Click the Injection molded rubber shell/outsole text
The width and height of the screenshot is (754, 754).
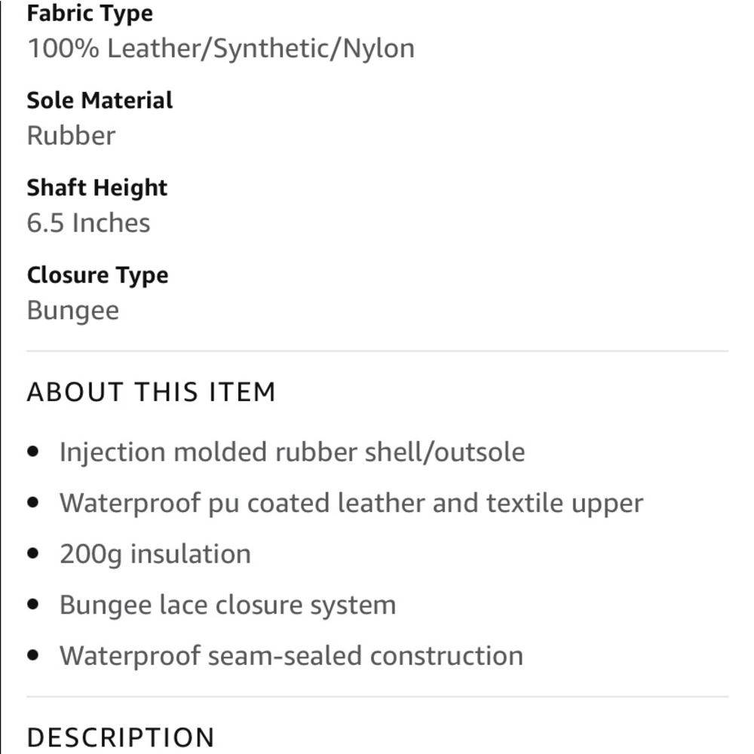(x=292, y=452)
